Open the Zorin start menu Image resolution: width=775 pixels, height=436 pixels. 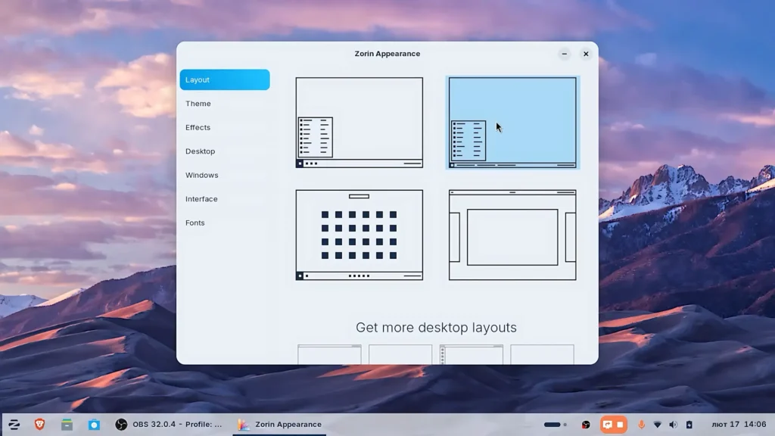click(x=14, y=424)
